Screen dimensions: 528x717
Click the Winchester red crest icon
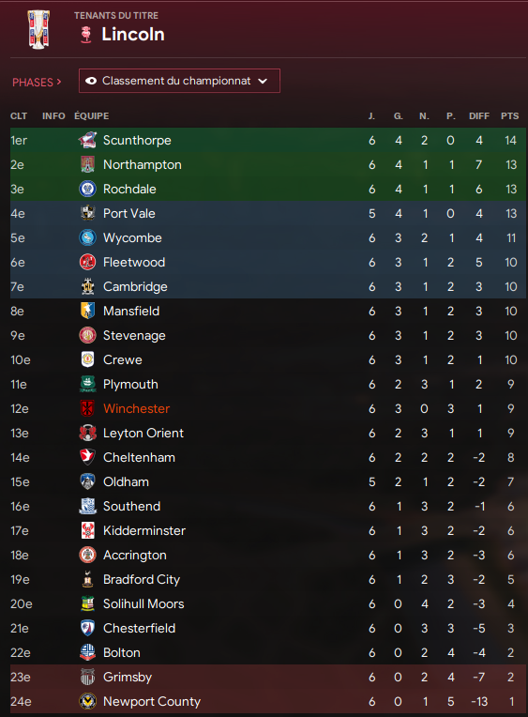coord(87,408)
